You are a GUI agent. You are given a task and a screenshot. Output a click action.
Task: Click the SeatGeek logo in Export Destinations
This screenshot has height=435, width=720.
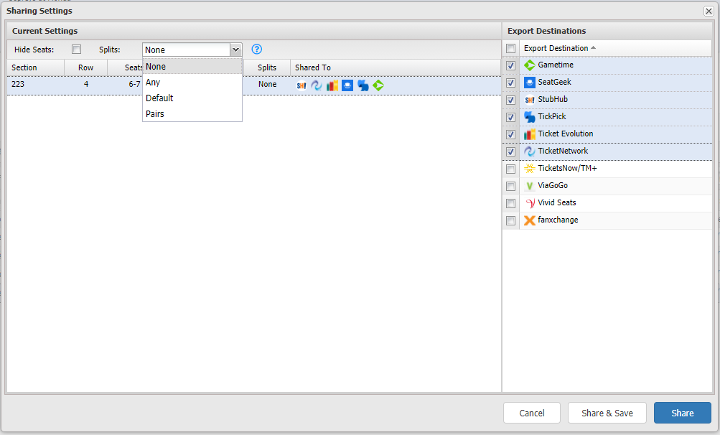[530, 83]
